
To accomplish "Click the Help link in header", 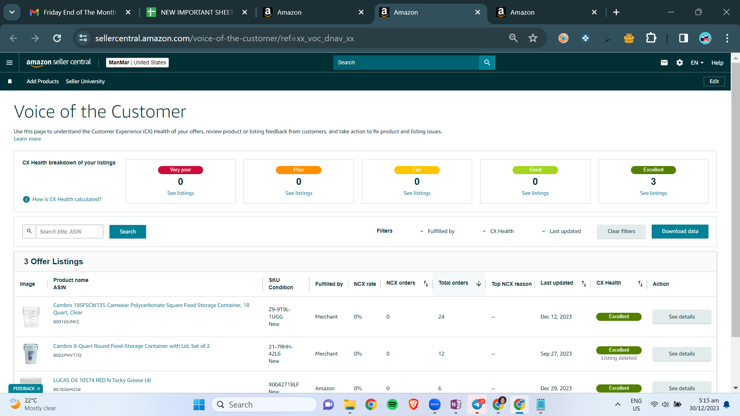I will click(717, 62).
